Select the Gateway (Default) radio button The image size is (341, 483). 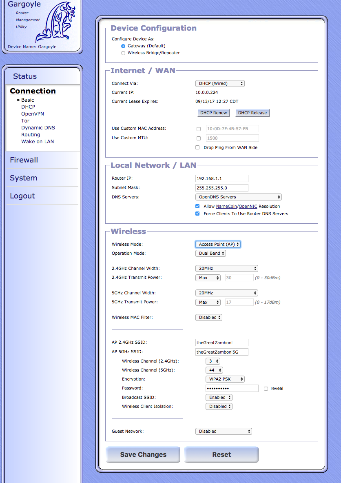123,46
